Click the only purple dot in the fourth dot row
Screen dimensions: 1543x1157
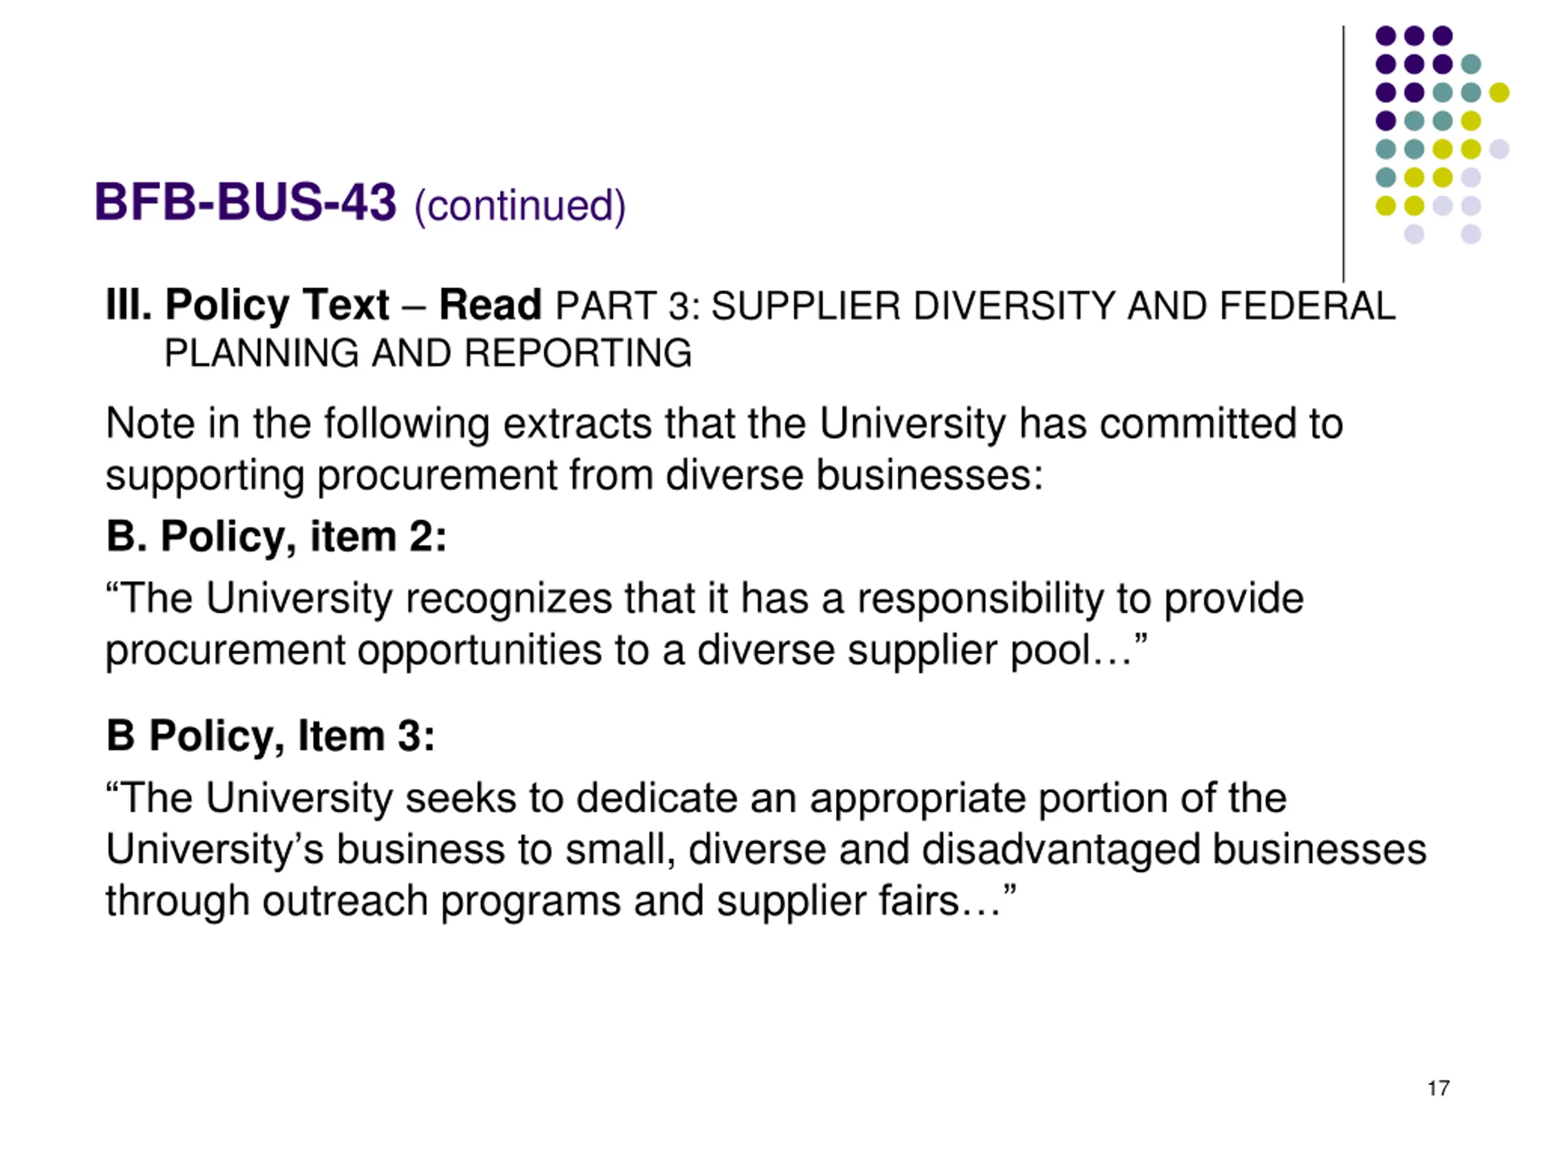pos(1385,121)
